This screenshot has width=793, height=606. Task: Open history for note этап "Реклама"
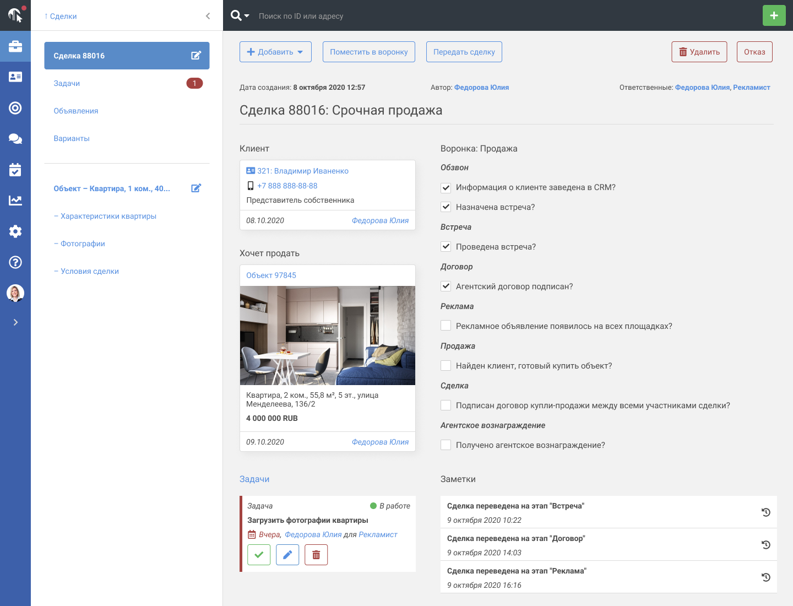765,577
